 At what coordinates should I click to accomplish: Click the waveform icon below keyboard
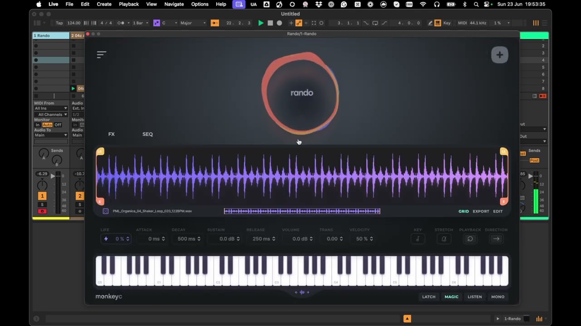pos(302,292)
